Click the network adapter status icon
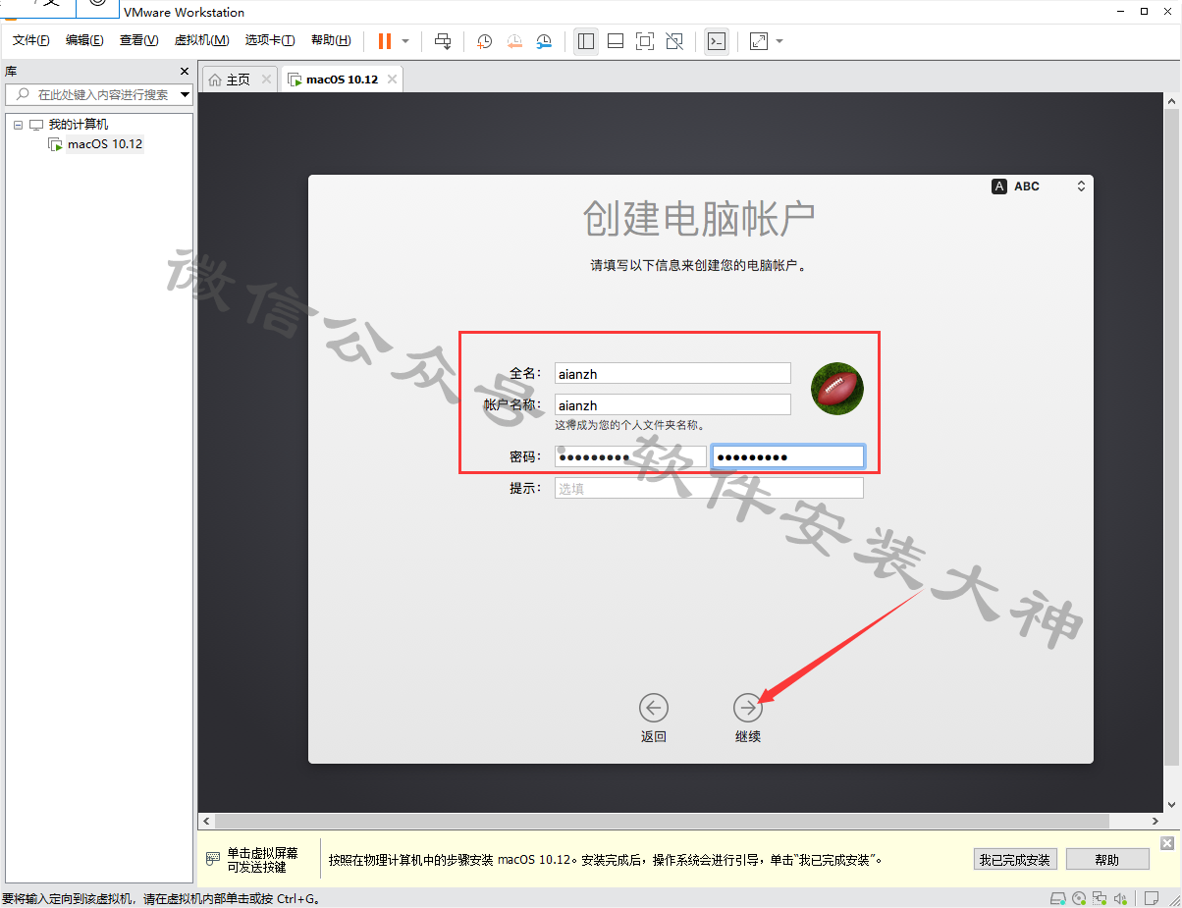This screenshot has width=1182, height=908. (1101, 898)
